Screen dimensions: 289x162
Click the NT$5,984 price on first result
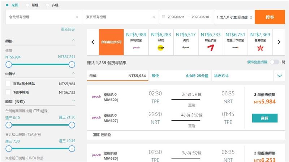pos(265,102)
